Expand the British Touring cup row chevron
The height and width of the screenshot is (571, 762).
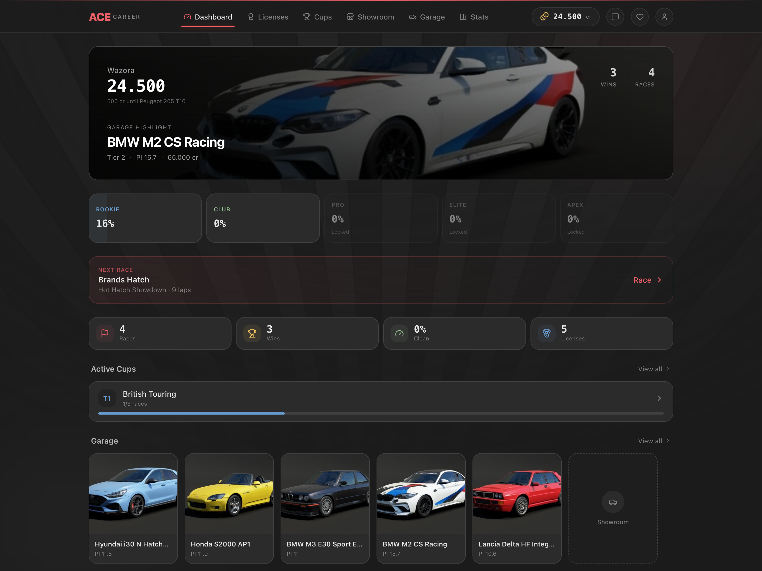point(659,398)
